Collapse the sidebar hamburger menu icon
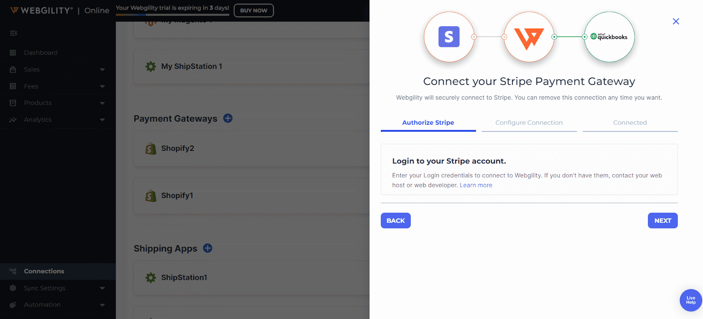Image resolution: width=703 pixels, height=319 pixels. (x=14, y=33)
